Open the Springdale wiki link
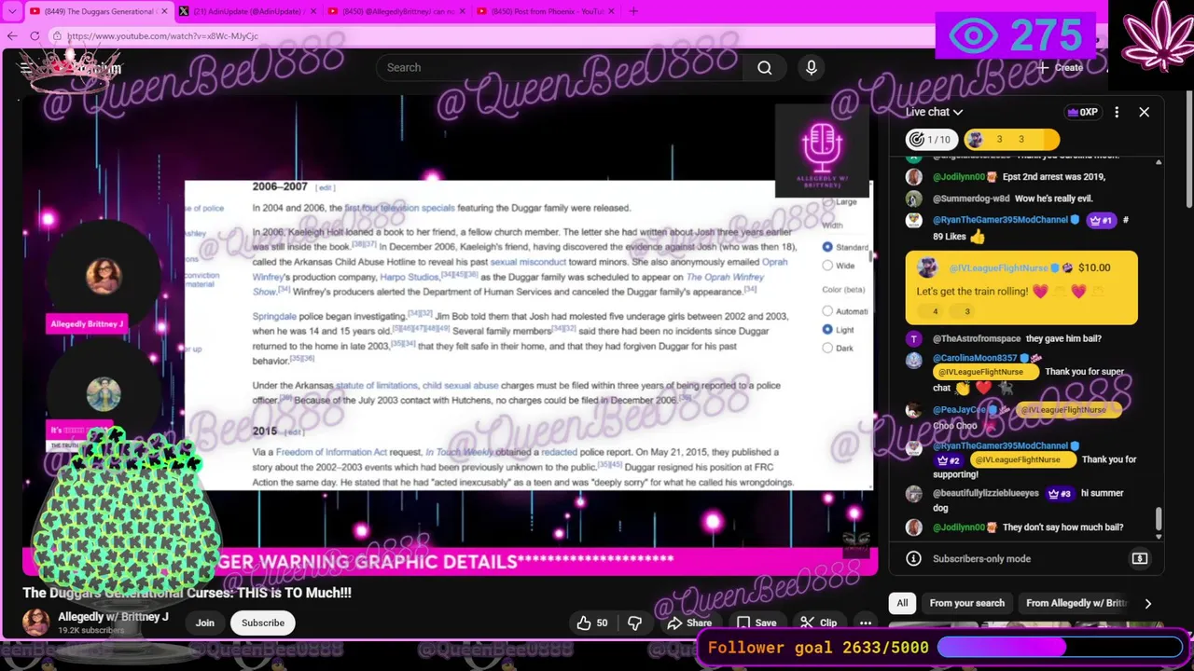 [274, 316]
